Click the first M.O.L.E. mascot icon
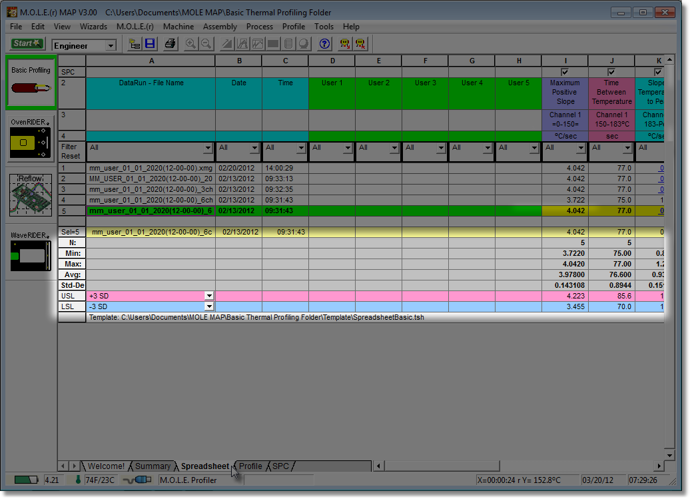Screen dimensions: 690x499 tap(345, 44)
